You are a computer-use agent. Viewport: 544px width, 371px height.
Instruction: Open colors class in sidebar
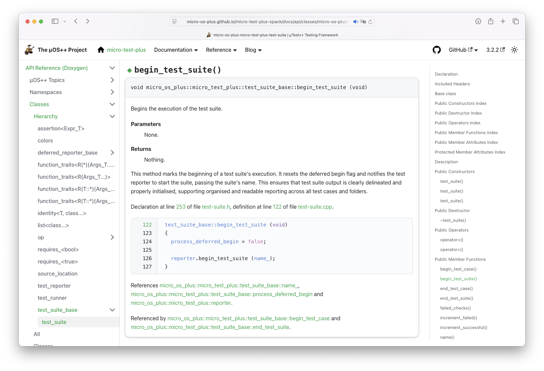[45, 140]
